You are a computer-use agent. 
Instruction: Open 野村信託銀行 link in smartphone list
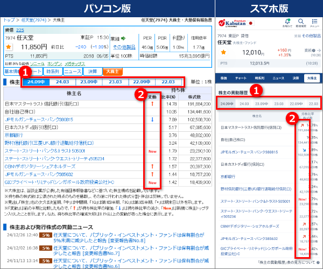tap(256, 189)
